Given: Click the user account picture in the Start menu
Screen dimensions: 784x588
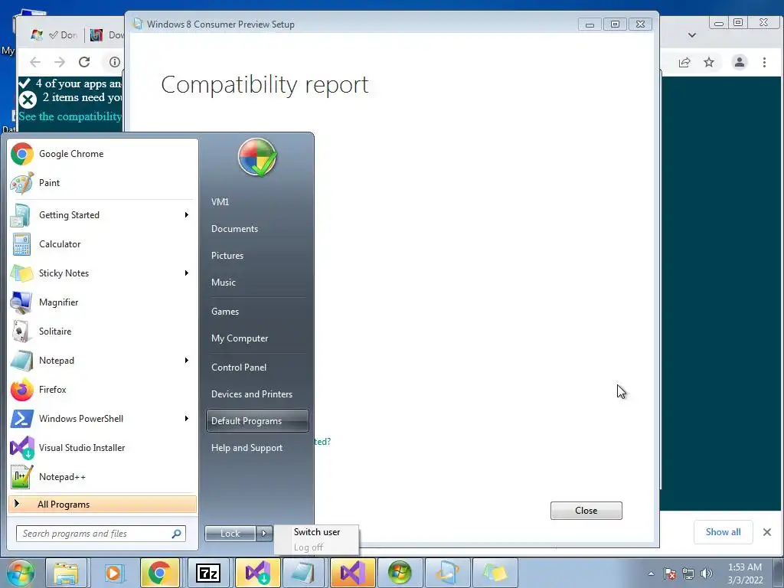Looking at the screenshot, I should coord(257,158).
